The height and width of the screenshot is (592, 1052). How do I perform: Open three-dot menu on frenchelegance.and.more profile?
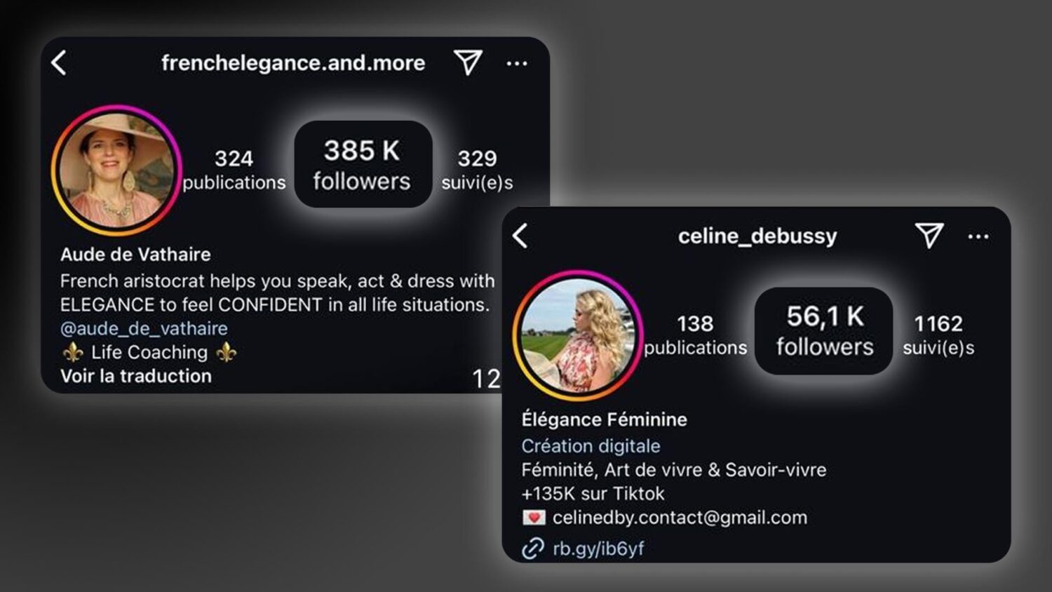pos(517,64)
